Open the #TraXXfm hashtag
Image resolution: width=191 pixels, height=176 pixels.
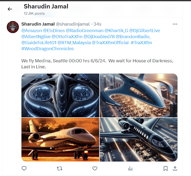141,43
